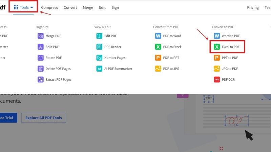
Task: Click the PDF Reader icon
Action: pos(99,47)
